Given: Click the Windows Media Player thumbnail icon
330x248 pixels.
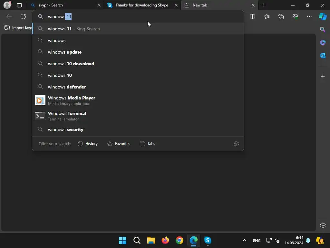Looking at the screenshot, I should [40, 100].
